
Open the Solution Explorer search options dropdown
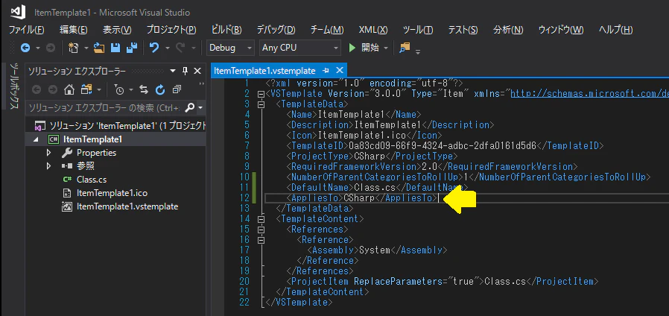point(200,107)
